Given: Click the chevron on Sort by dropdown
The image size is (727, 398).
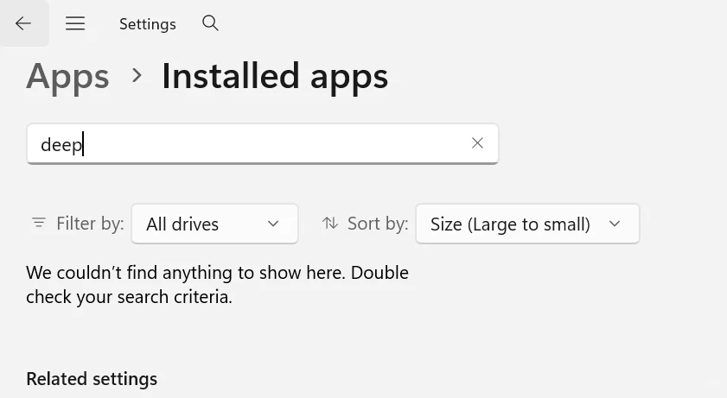Looking at the screenshot, I should click(615, 224).
